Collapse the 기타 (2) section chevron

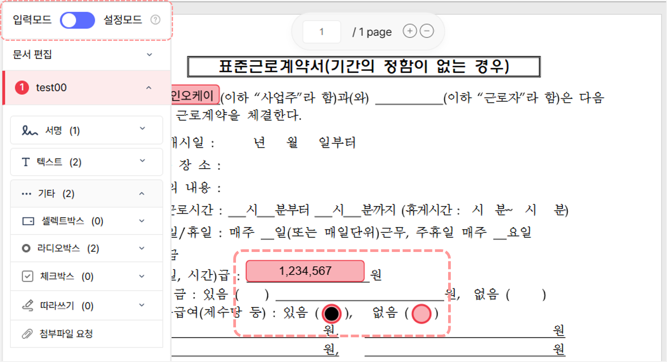tap(142, 194)
